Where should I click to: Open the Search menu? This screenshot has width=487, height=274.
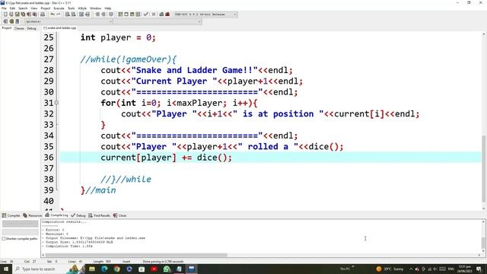pos(23,8)
